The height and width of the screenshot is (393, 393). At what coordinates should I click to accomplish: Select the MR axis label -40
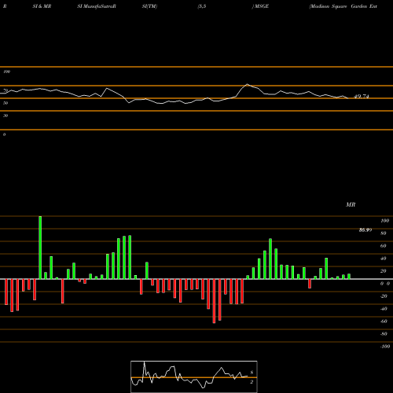coord(384,309)
